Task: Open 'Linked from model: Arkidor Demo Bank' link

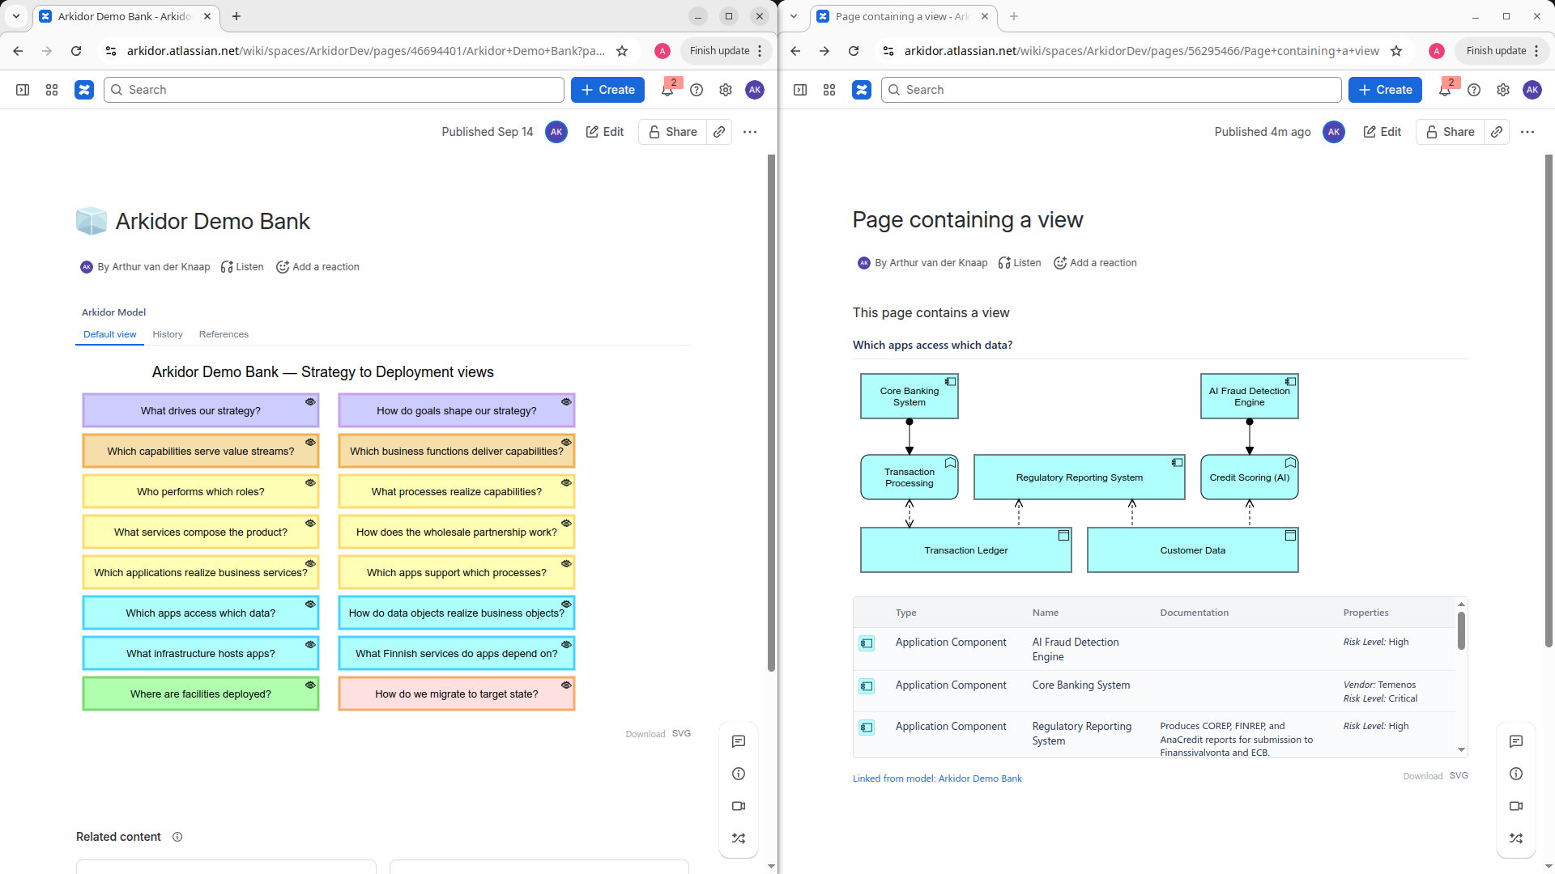Action: [937, 779]
